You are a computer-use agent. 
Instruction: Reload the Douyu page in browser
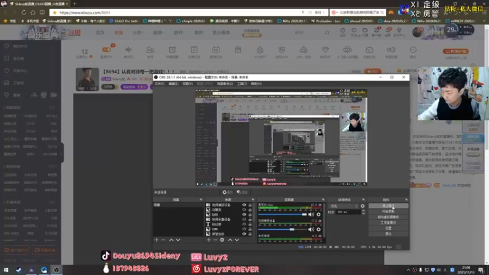point(24,12)
